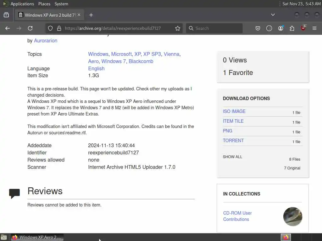Screen dimensions: 322x241
Task: Open the Aero topic link
Action: pos(93,61)
